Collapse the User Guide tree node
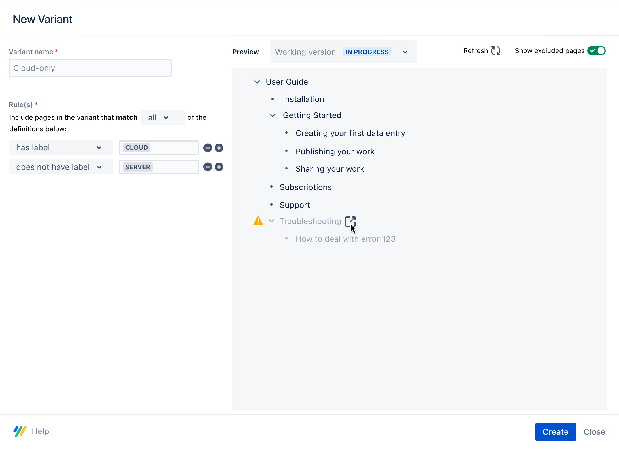This screenshot has height=449, width=619. point(257,82)
